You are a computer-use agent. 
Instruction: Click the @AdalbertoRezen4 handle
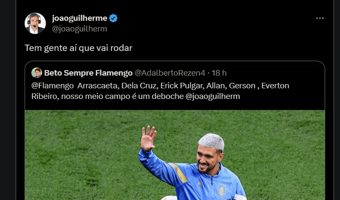[170, 73]
